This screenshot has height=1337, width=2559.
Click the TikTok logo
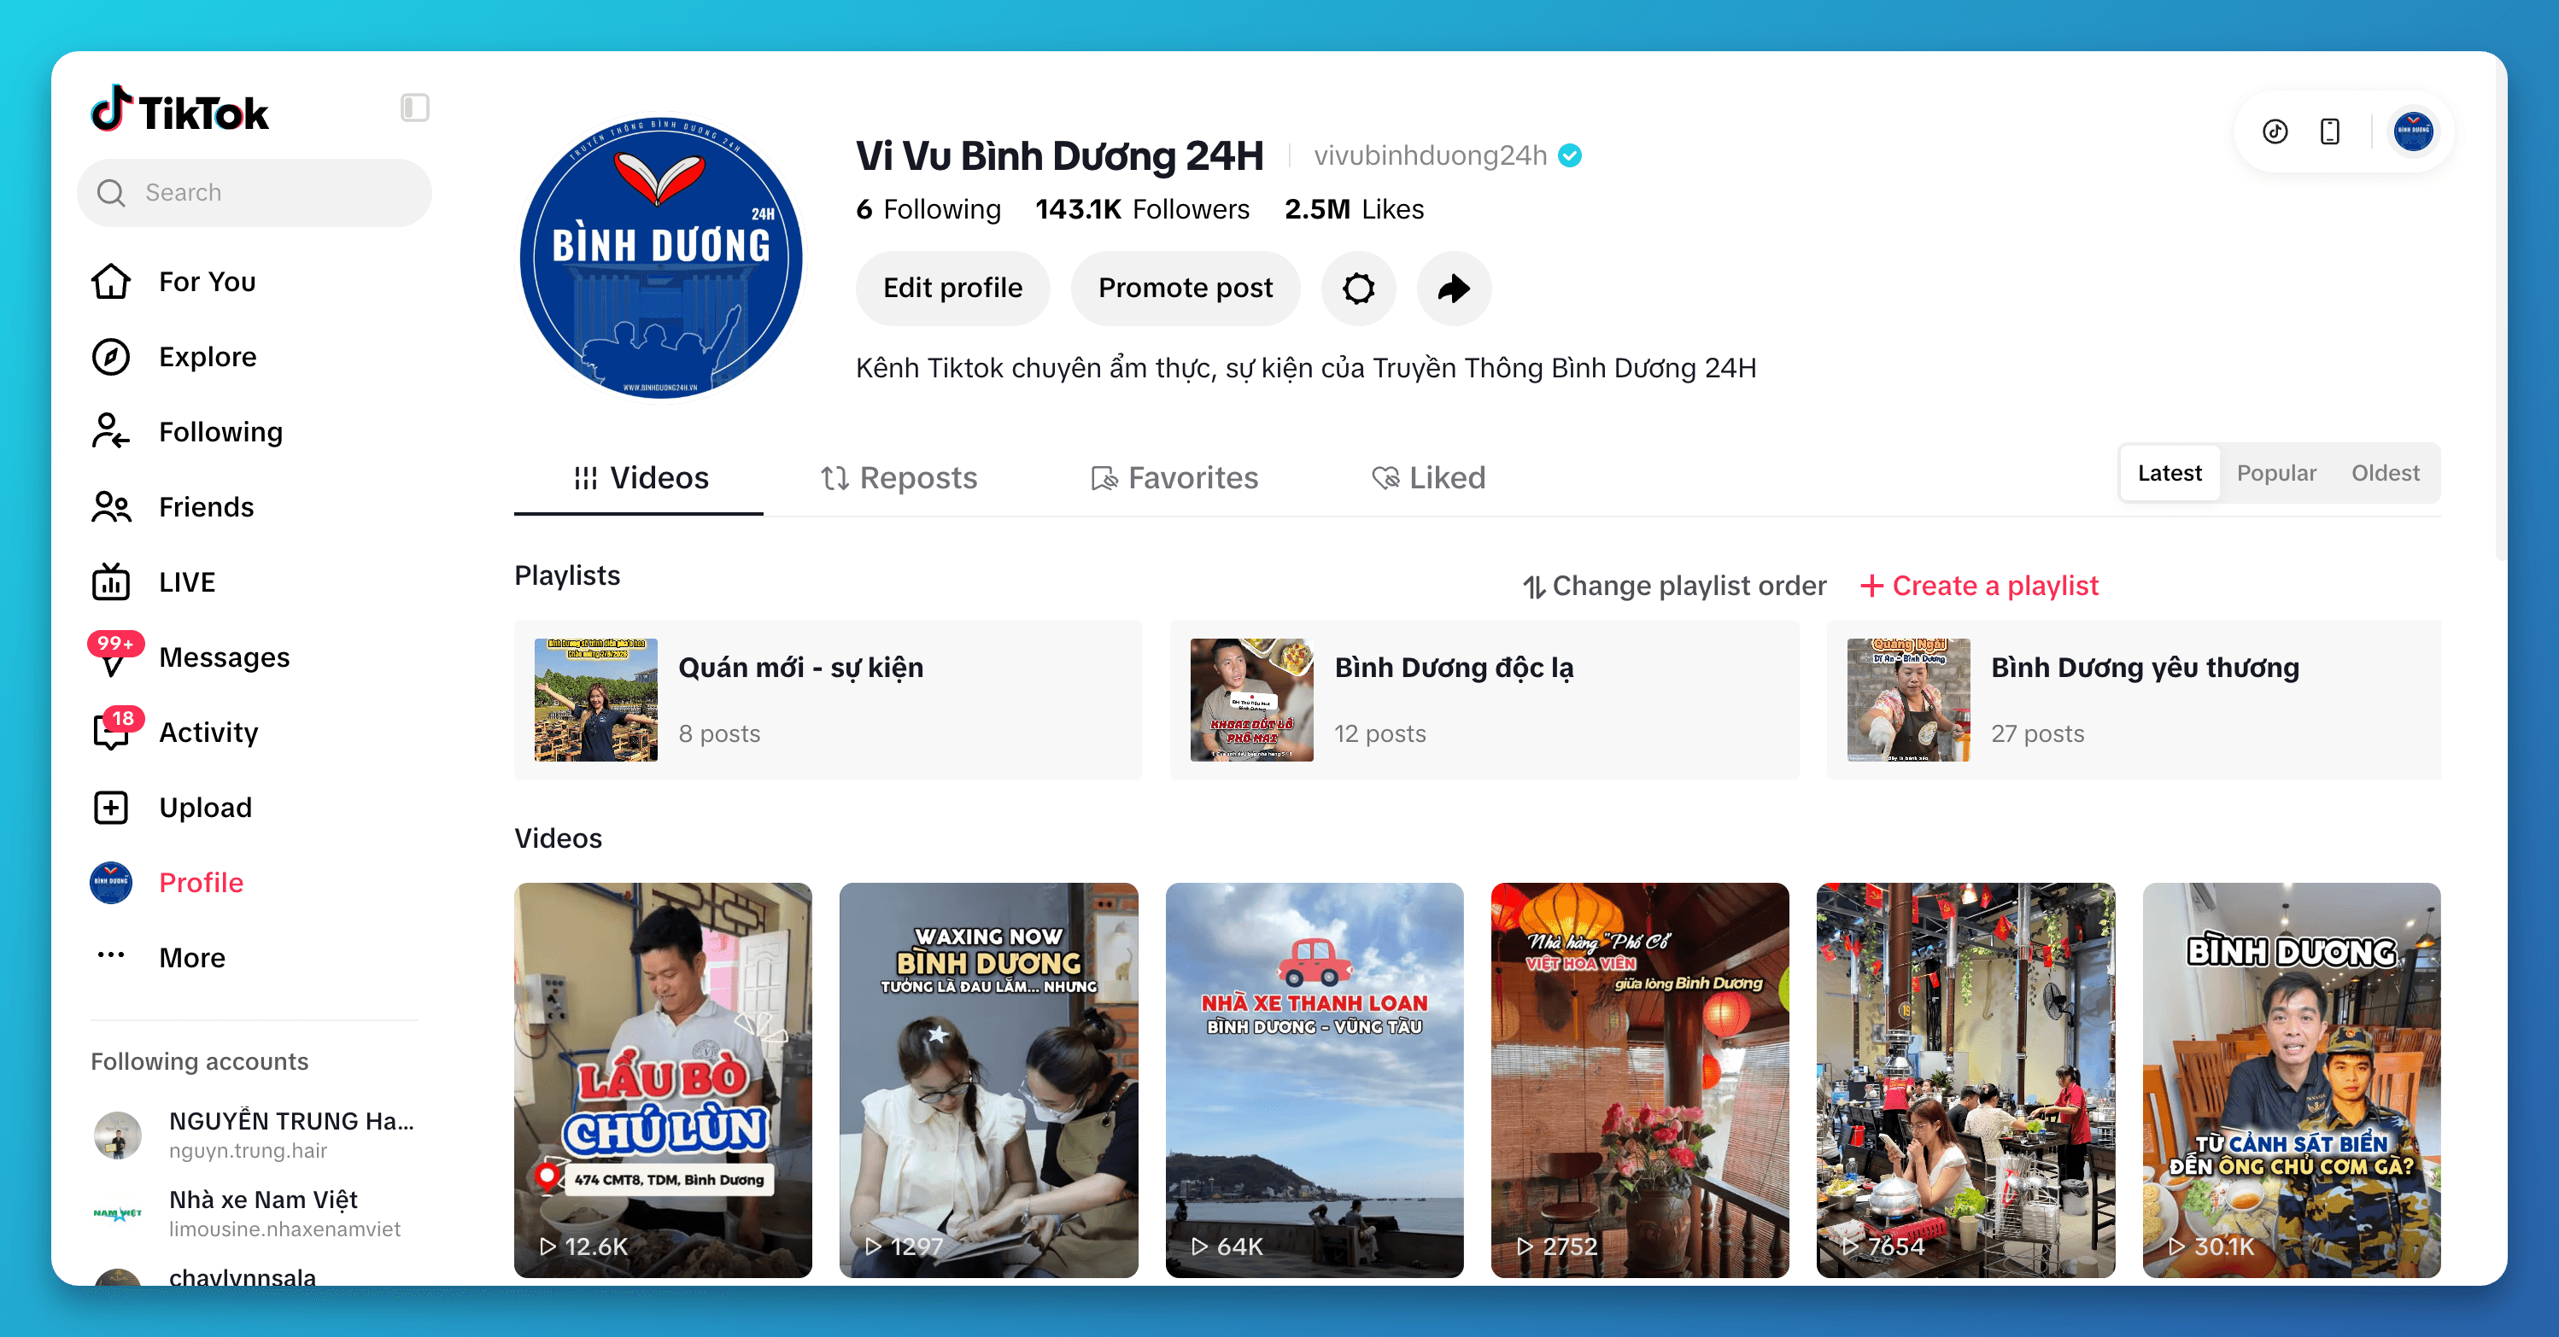180,110
